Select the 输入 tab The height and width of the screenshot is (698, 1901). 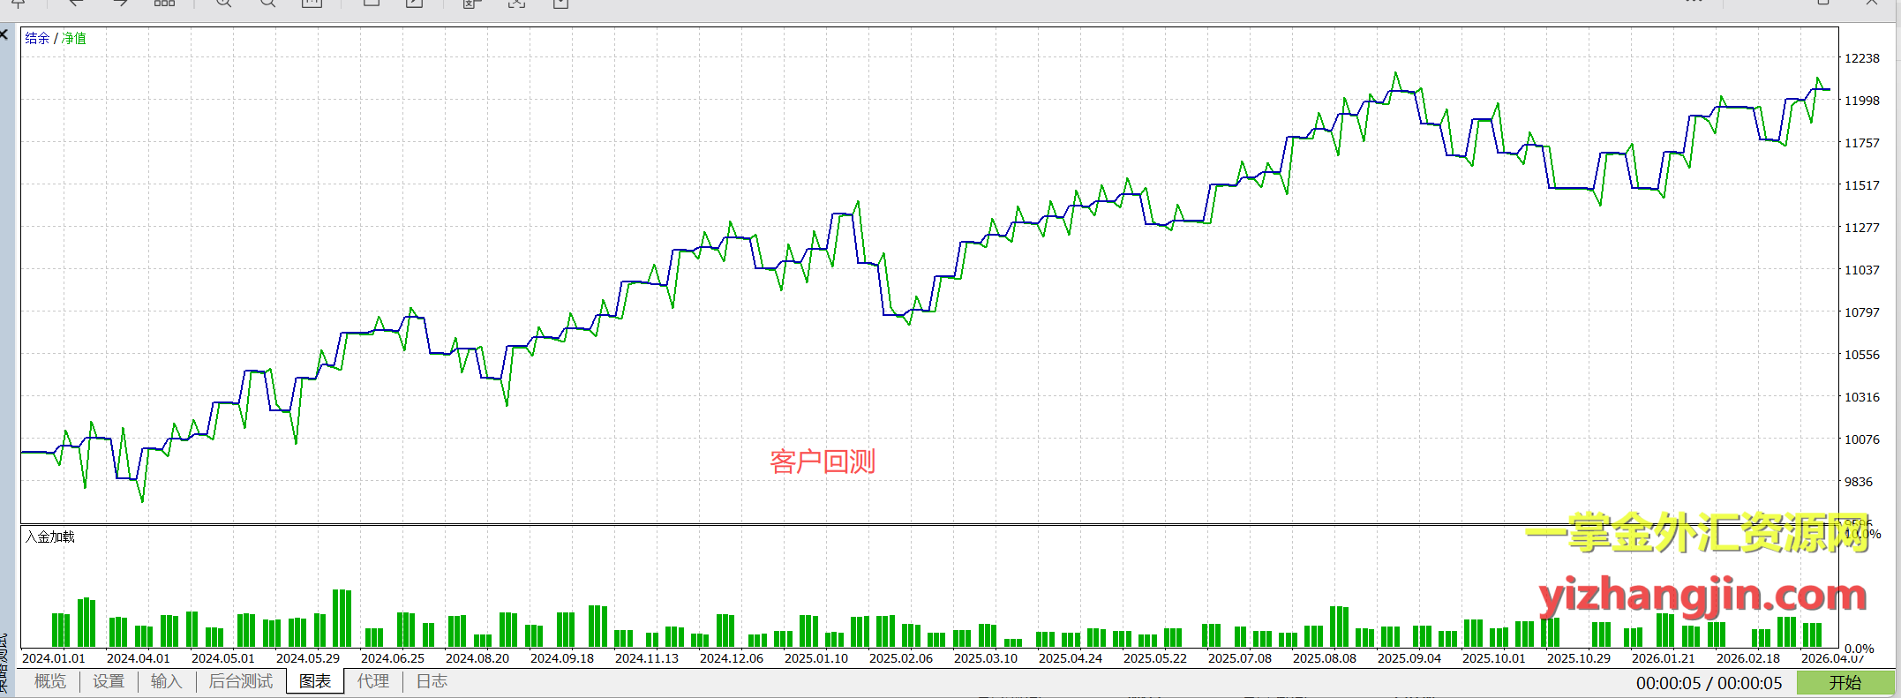tap(166, 681)
